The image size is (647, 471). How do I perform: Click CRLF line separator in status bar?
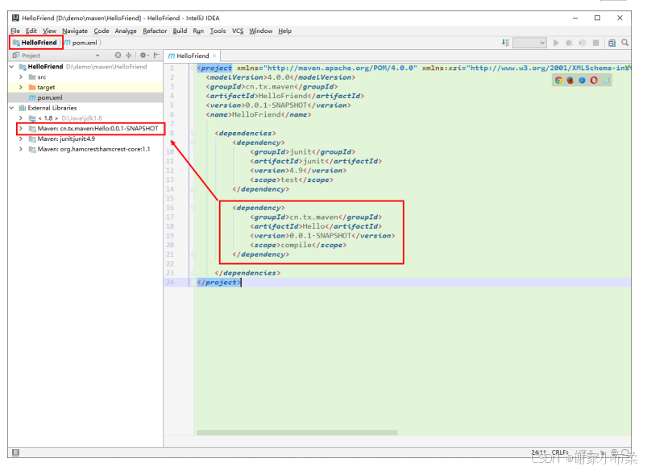[x=560, y=452]
